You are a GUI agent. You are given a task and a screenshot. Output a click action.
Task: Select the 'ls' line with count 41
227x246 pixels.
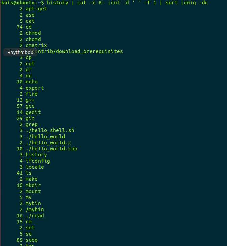tap(24, 173)
